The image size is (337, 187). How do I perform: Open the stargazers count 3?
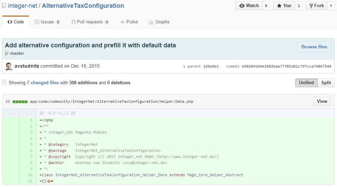coord(299,6)
